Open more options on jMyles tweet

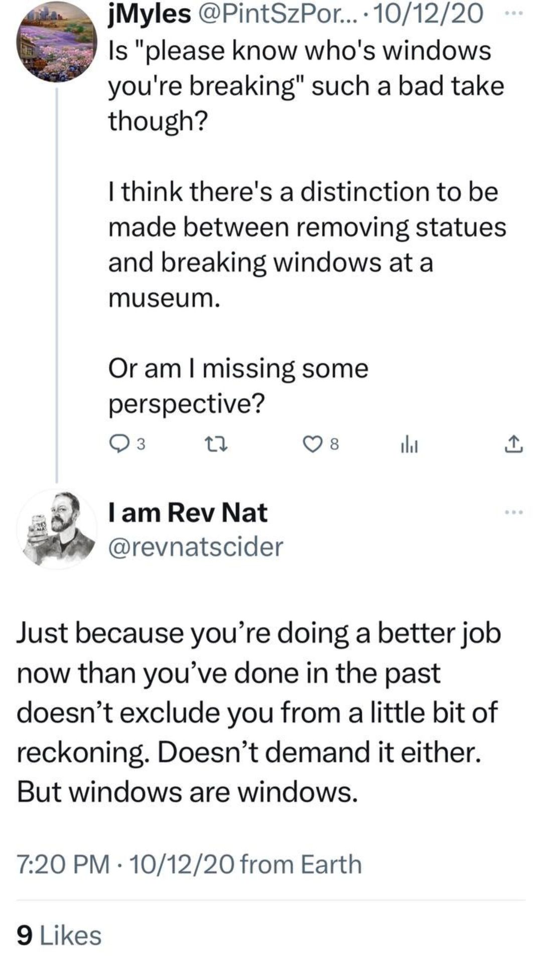[x=513, y=14]
